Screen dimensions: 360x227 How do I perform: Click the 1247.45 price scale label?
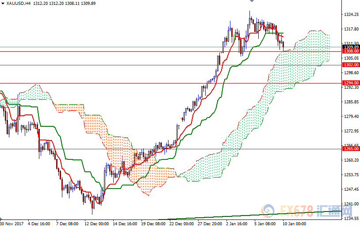pos(350,189)
